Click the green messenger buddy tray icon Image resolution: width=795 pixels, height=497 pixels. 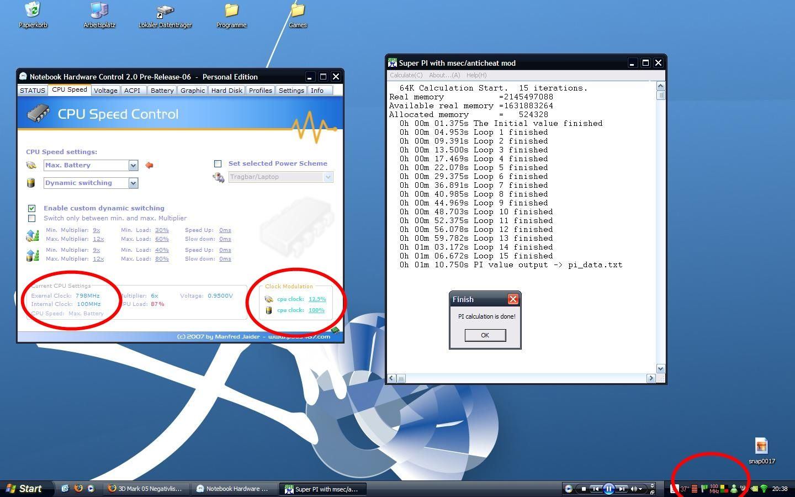click(x=734, y=489)
